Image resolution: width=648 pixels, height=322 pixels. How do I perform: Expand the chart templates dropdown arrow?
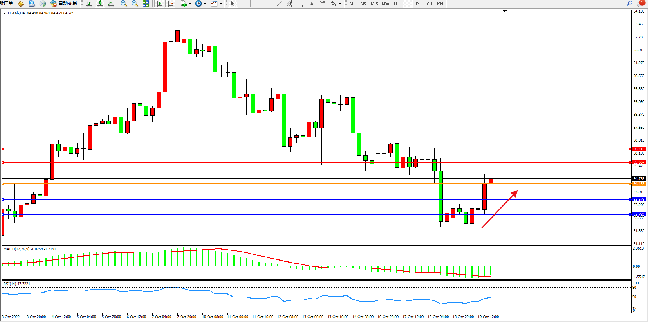[220, 4]
